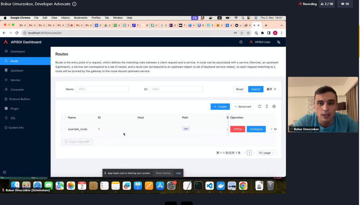Toggle the select-all checkbox in table header
The width and height of the screenshot is (360, 205).
pos(63,118)
